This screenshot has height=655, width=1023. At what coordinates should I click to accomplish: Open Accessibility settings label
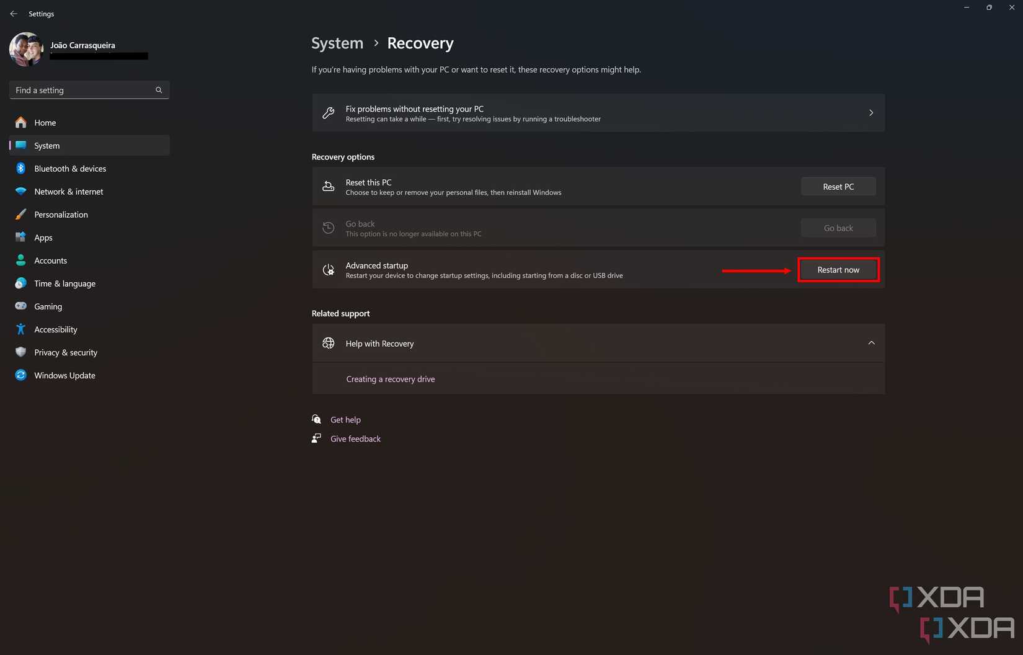point(56,329)
